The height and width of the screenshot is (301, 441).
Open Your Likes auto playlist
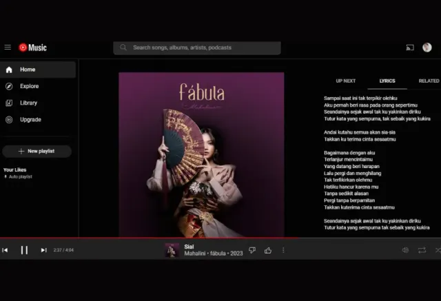18,173
